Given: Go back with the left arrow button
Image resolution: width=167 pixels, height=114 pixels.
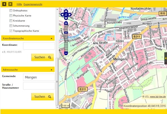Looking at the screenshot, I should click(x=4, y=4).
